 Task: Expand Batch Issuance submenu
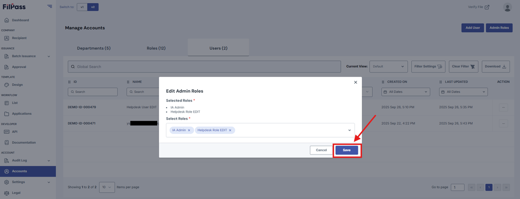[x=49, y=56]
